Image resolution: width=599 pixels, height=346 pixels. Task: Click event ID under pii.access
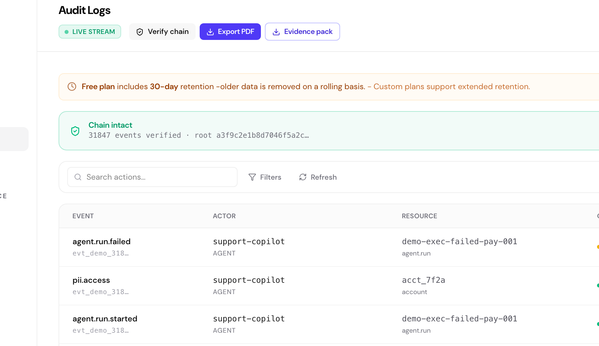click(x=100, y=292)
